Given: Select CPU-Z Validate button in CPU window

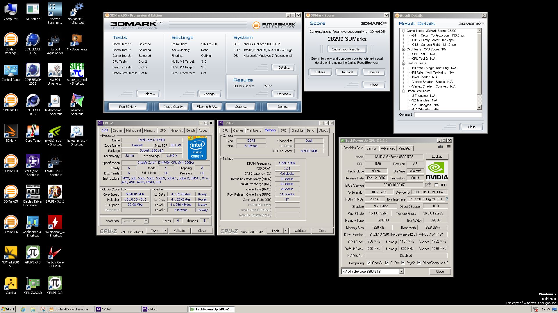Looking at the screenshot, I should click(x=179, y=231).
